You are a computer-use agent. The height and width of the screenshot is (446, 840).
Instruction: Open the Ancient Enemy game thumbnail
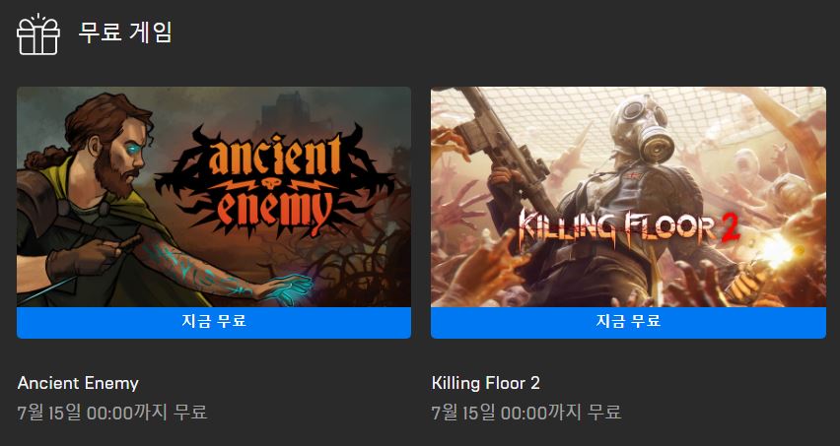coord(214,197)
